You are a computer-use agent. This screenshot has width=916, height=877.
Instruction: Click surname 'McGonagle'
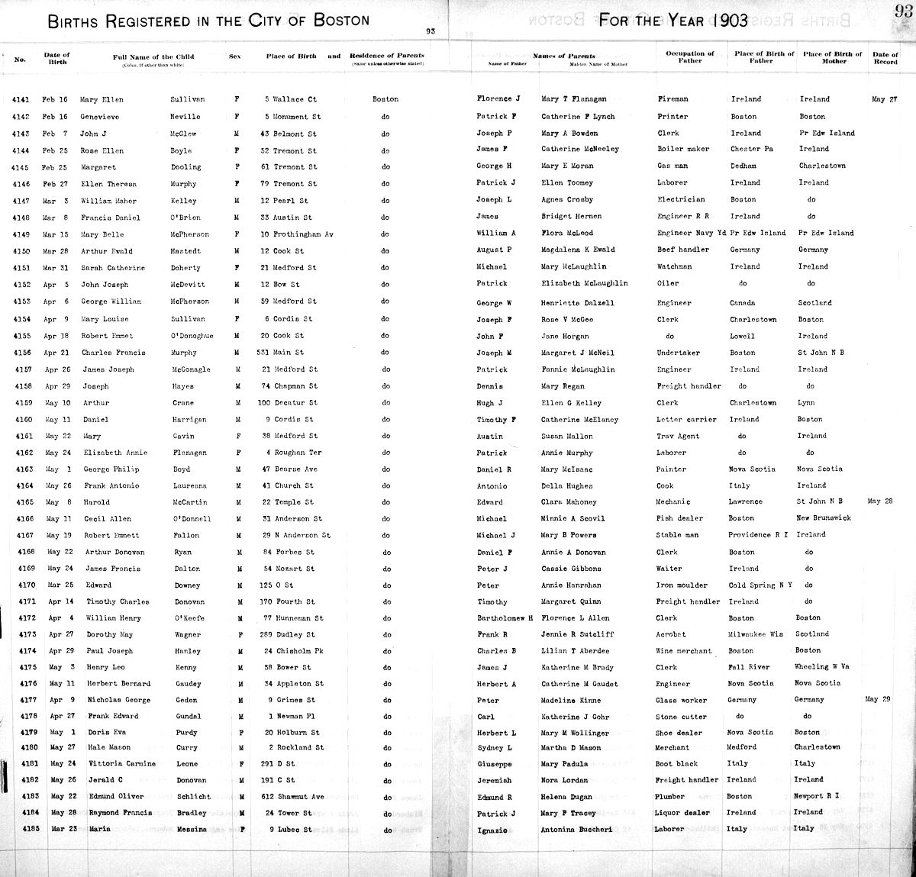[192, 369]
